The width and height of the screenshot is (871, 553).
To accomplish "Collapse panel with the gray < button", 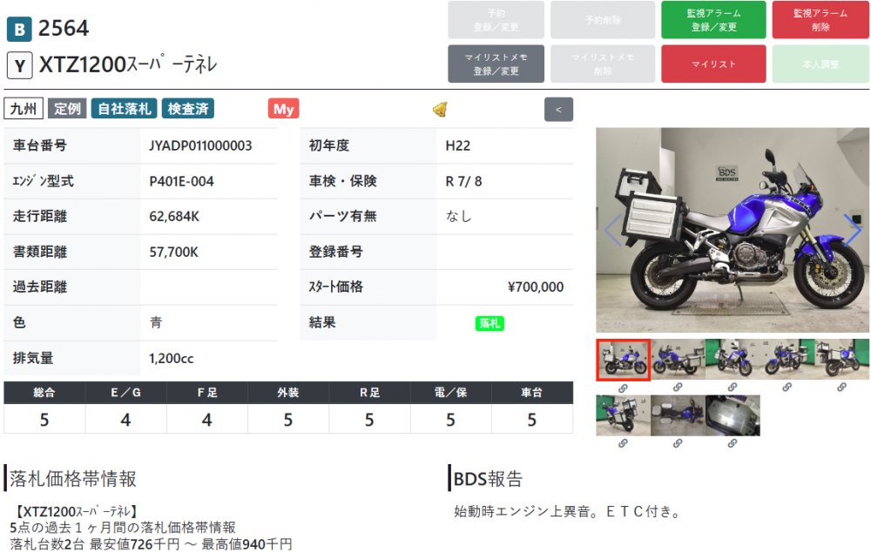I will pos(558,109).
